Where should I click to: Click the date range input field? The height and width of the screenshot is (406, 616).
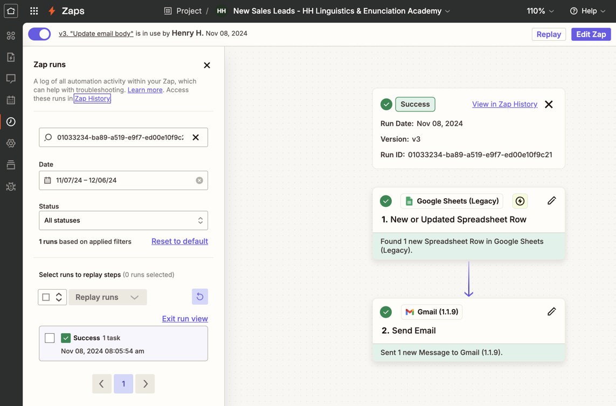pos(123,180)
